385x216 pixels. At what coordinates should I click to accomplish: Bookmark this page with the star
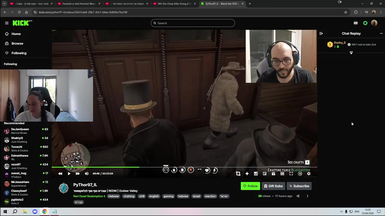346,12
